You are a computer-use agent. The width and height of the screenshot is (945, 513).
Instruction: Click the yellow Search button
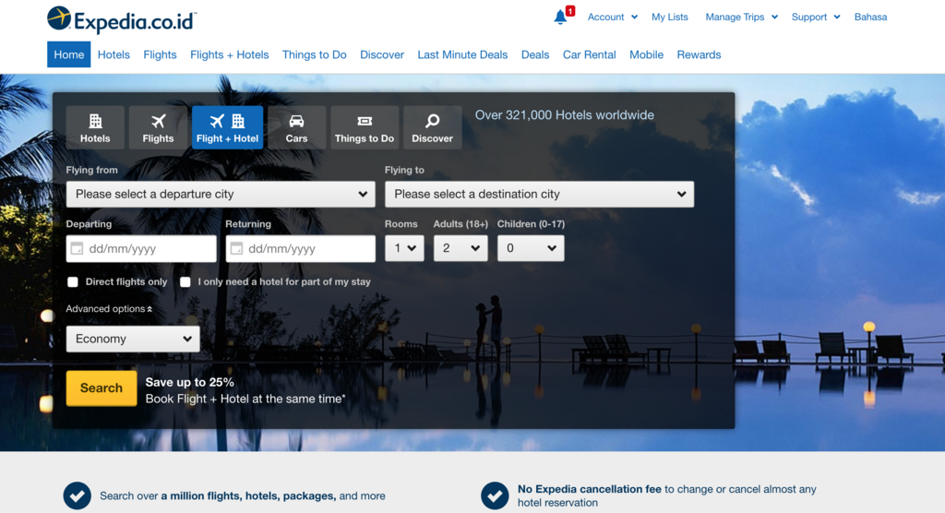point(102,388)
